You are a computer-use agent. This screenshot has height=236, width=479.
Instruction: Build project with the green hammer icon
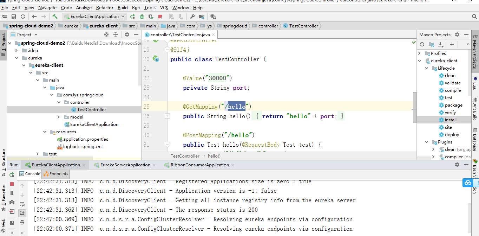click(55, 16)
